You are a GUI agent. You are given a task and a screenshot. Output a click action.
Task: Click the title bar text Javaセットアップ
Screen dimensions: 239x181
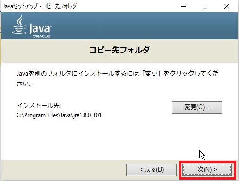[x=20, y=6]
